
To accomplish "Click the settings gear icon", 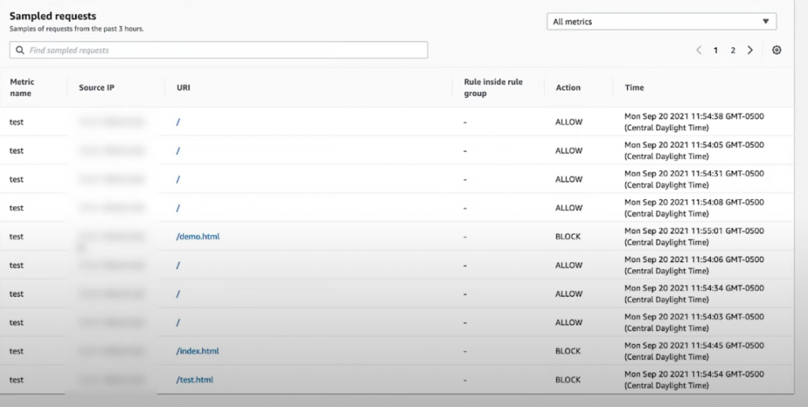I will 776,50.
